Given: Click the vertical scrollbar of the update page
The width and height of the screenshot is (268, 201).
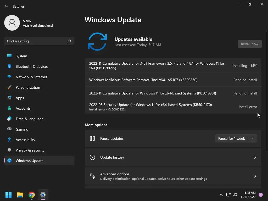Looking at the screenshot, I should click(x=267, y=91).
